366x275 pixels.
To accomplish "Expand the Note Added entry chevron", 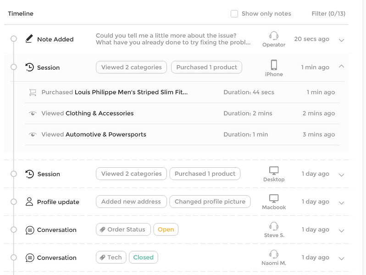I will point(341,40).
